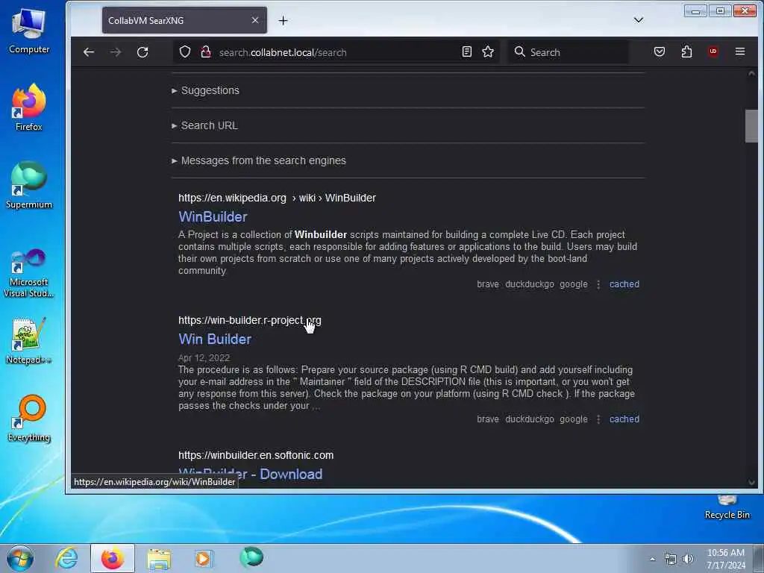Click 'brave' engine label under Wikipedia result
The height and width of the screenshot is (573, 764).
point(488,284)
